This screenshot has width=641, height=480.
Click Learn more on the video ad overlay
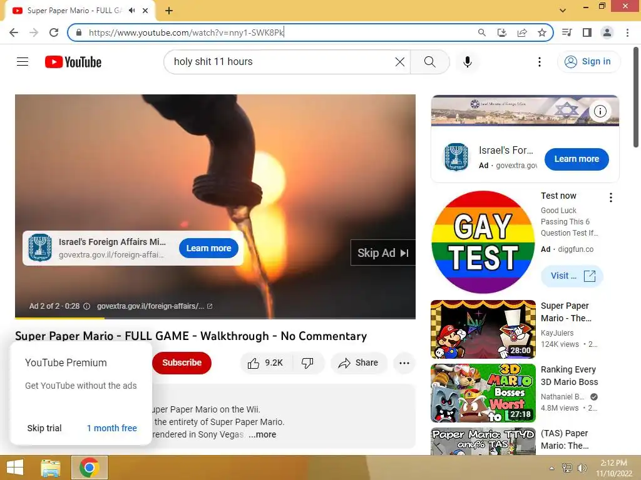pyautogui.click(x=208, y=248)
